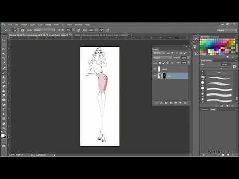Switch to the Navigator panel tab
Screen dimensions: 239x179
coord(215,37)
